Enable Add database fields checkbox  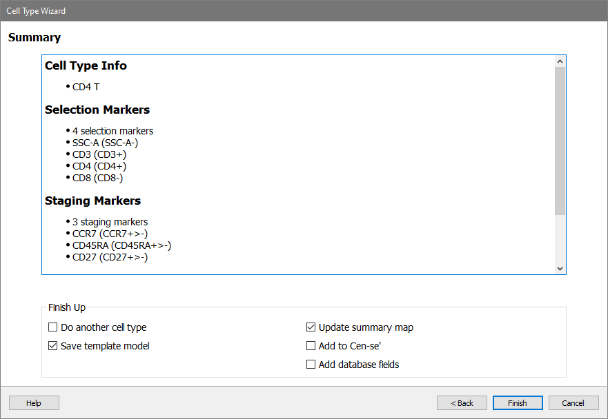pos(311,365)
